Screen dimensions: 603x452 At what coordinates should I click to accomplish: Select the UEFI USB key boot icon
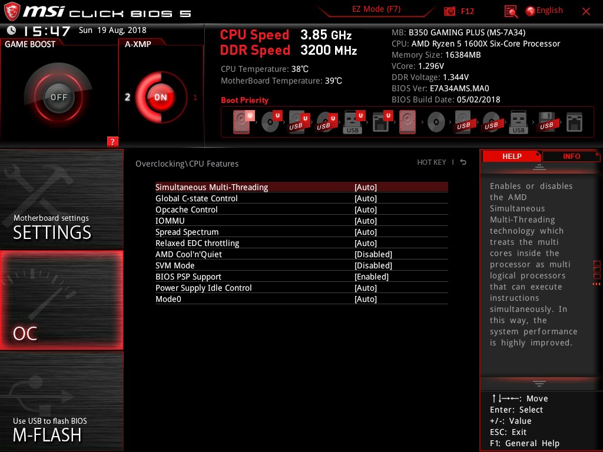353,122
